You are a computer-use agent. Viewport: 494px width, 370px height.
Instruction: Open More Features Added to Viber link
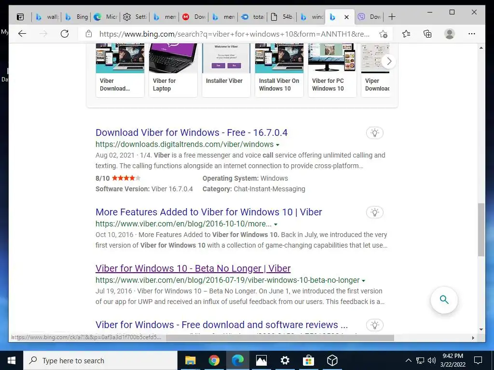[208, 212]
